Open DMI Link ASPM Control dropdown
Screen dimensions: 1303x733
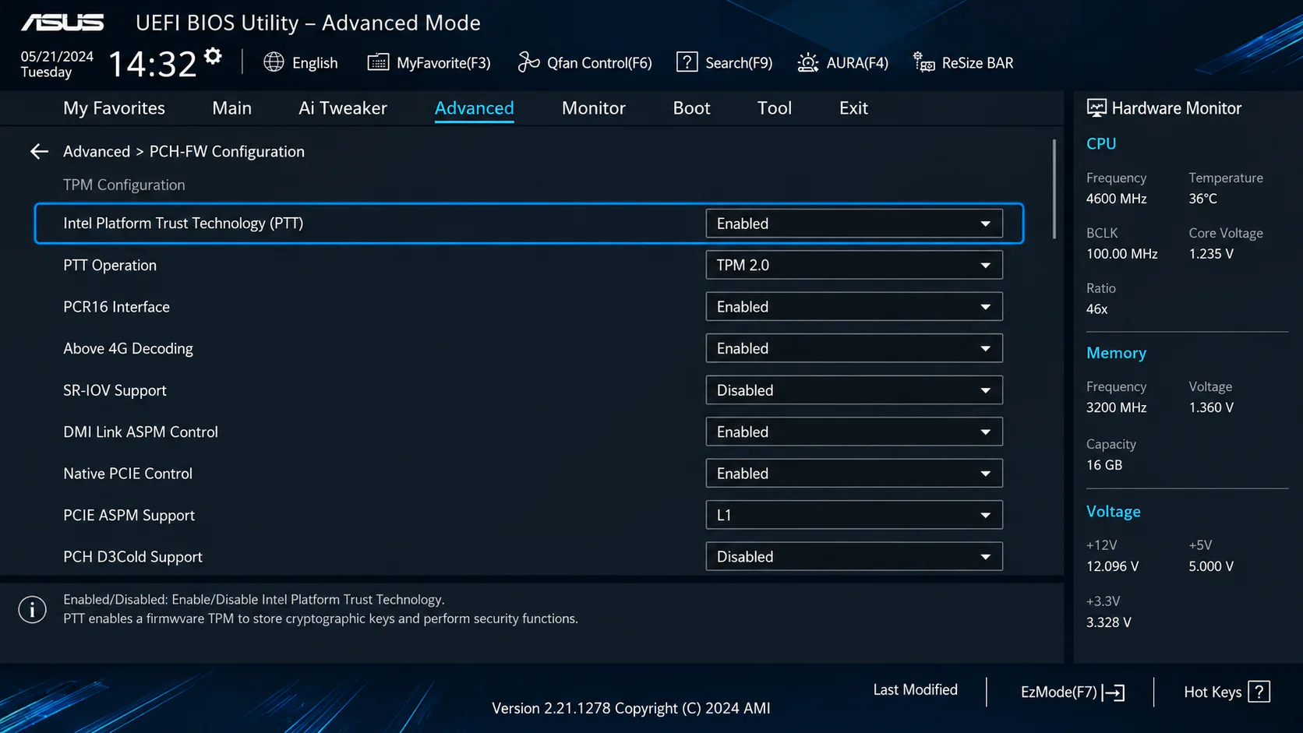coord(854,432)
